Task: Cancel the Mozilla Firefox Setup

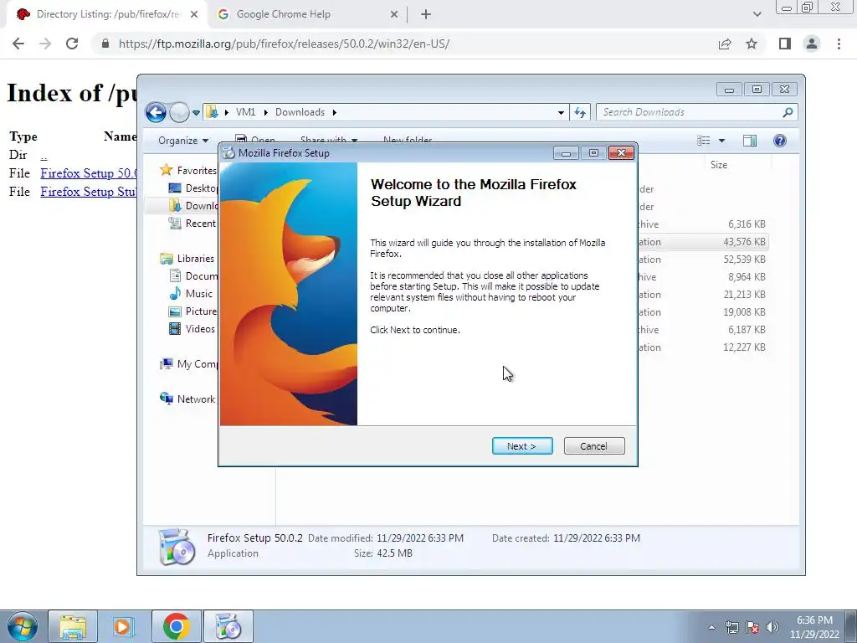Action: [x=593, y=446]
